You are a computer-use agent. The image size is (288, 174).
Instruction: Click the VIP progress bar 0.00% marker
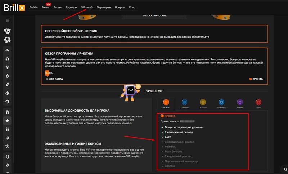47,73
